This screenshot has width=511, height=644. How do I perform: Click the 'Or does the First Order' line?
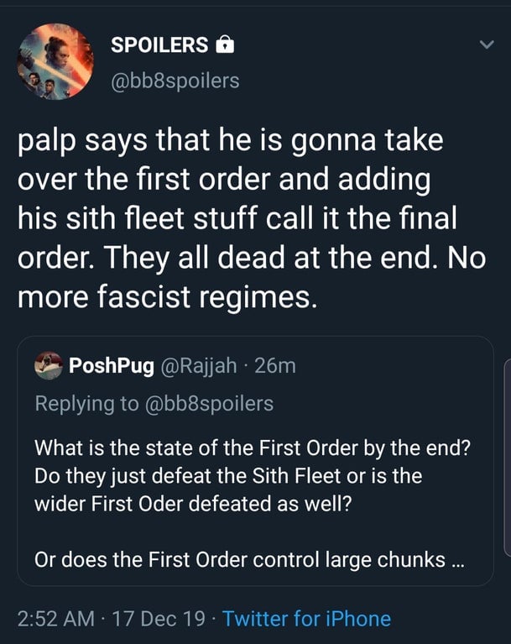239,561
